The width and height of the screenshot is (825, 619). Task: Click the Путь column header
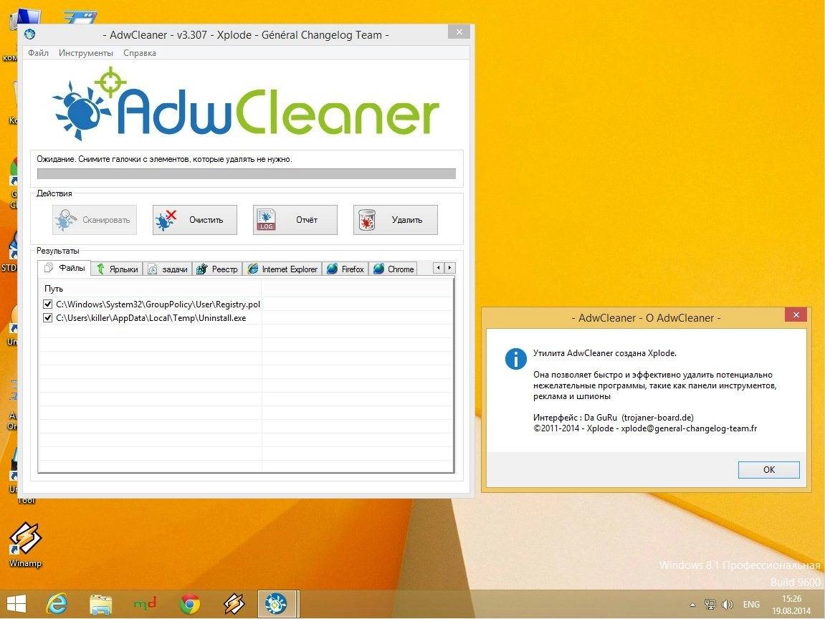click(x=151, y=289)
